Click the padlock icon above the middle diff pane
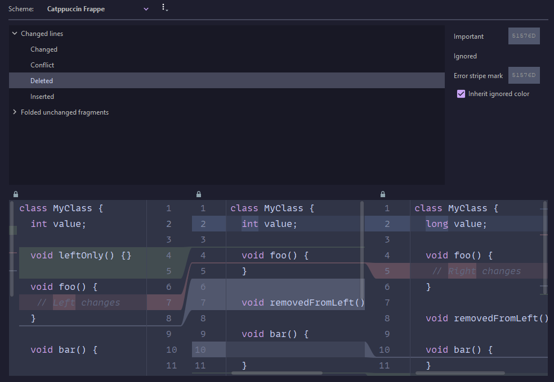 click(198, 194)
